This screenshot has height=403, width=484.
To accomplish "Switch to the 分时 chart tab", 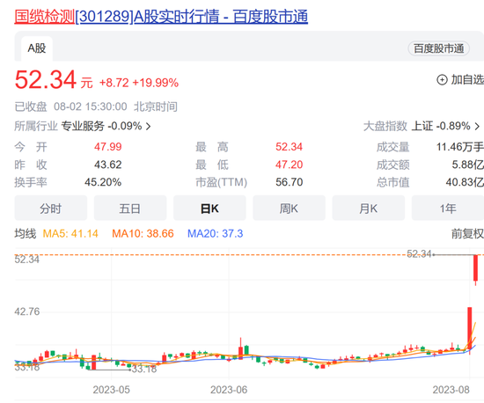I will pyautogui.click(x=51, y=209).
